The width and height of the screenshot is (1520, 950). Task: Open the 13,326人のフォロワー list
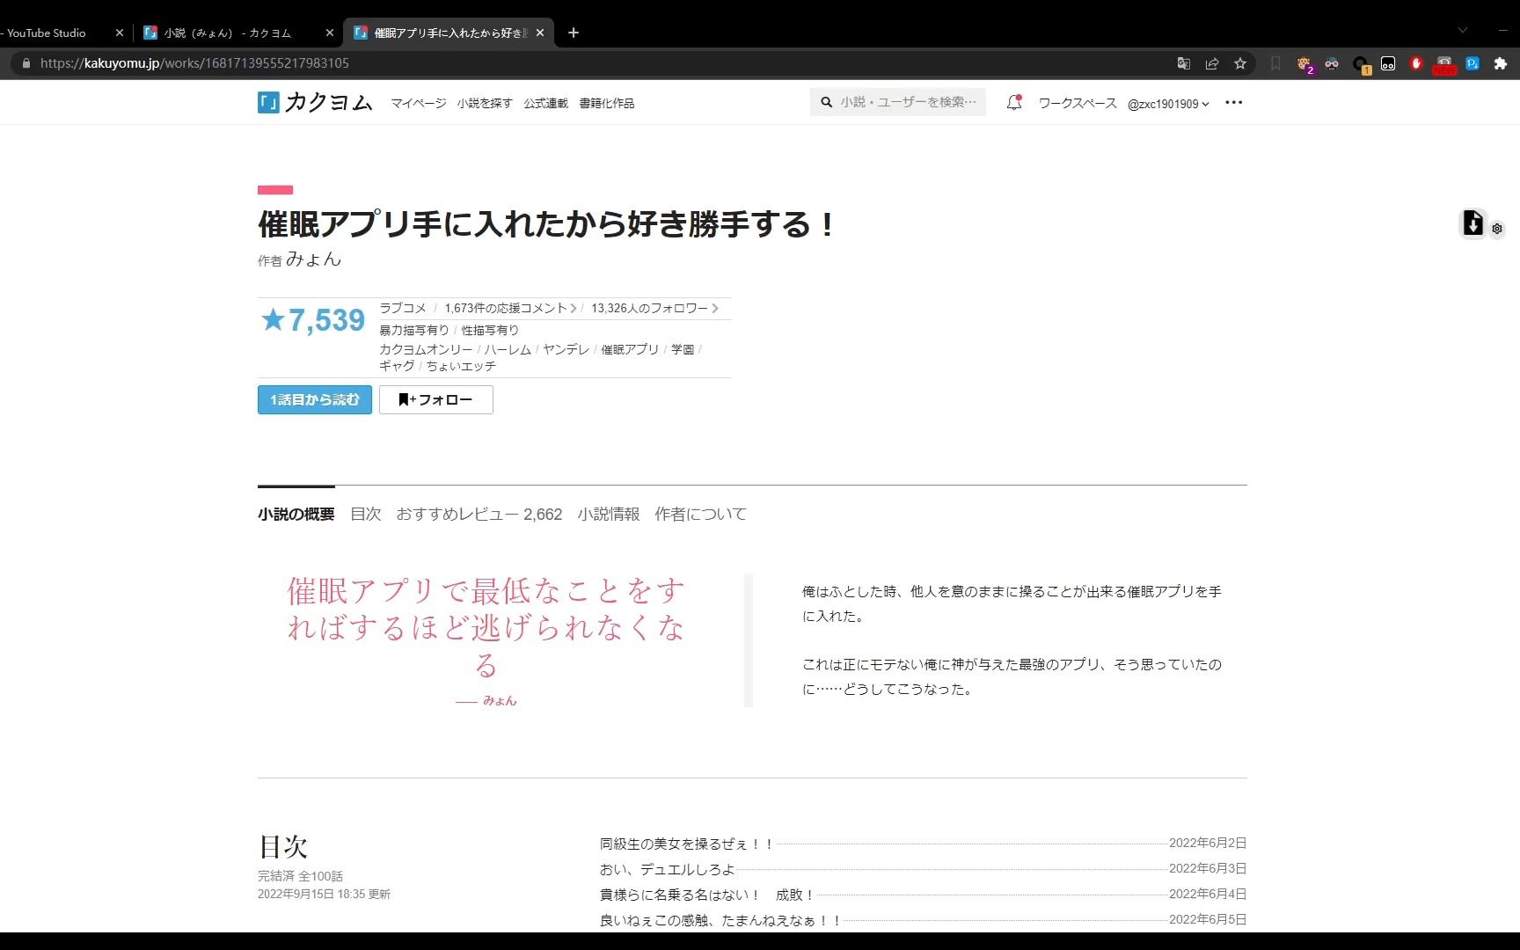(654, 308)
